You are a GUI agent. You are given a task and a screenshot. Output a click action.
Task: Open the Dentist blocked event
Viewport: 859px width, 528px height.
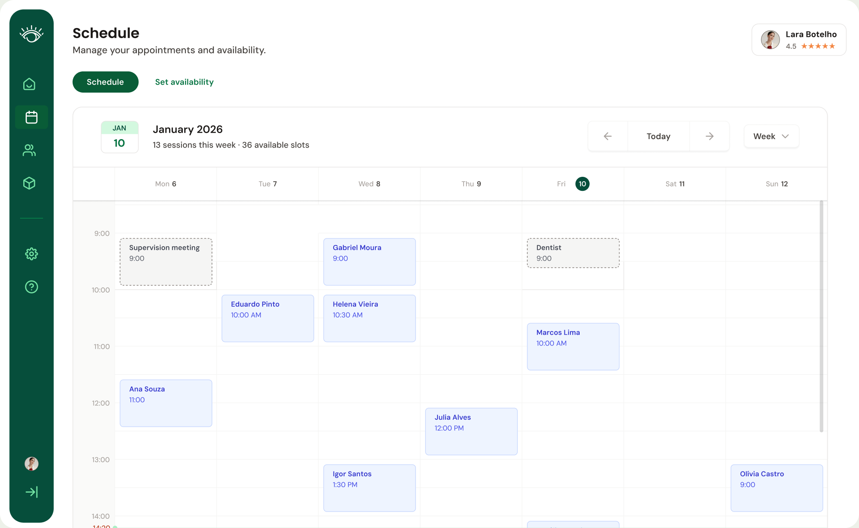coord(573,253)
